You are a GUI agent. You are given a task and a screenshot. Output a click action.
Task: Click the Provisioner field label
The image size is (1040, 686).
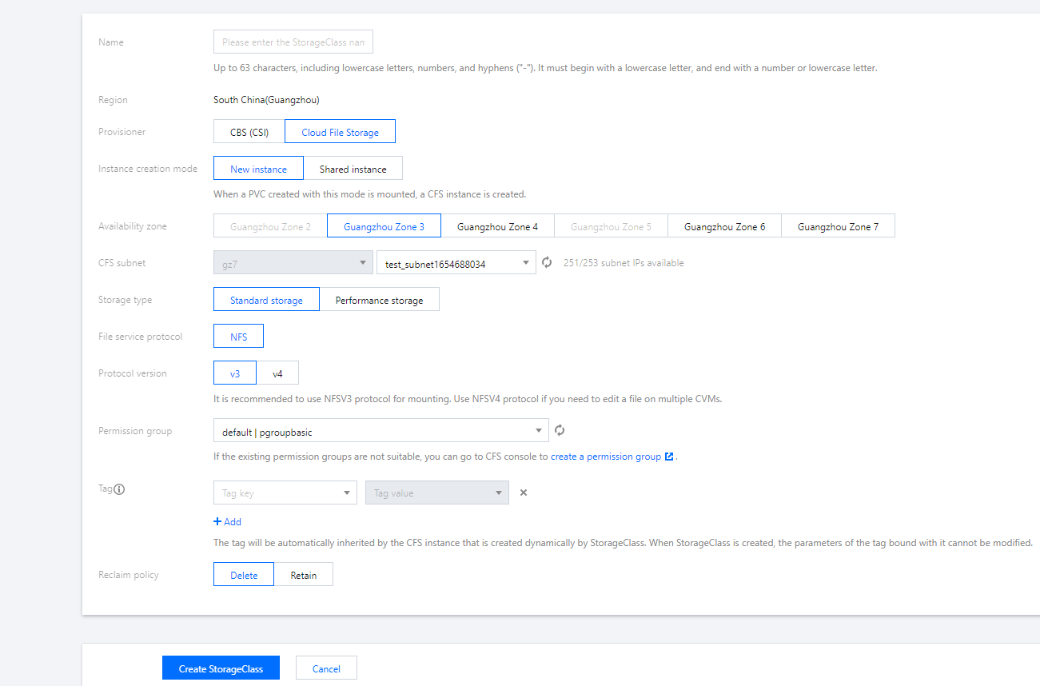tap(122, 132)
